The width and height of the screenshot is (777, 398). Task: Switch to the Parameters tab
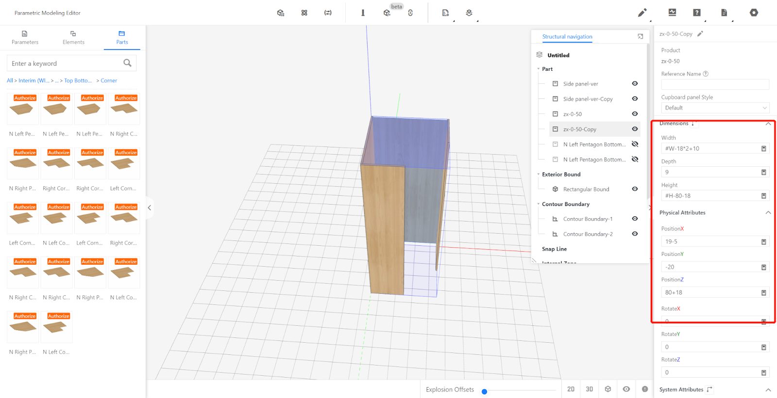[25, 37]
